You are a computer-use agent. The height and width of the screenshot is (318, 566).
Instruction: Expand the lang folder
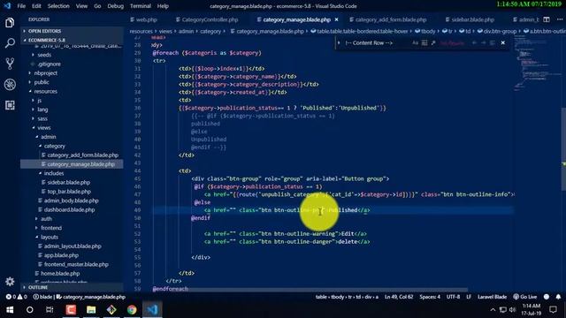[42, 110]
